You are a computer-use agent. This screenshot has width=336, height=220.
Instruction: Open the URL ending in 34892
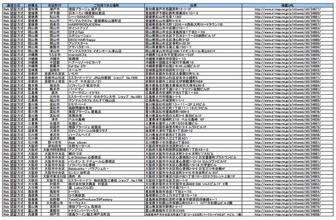tap(288, 166)
